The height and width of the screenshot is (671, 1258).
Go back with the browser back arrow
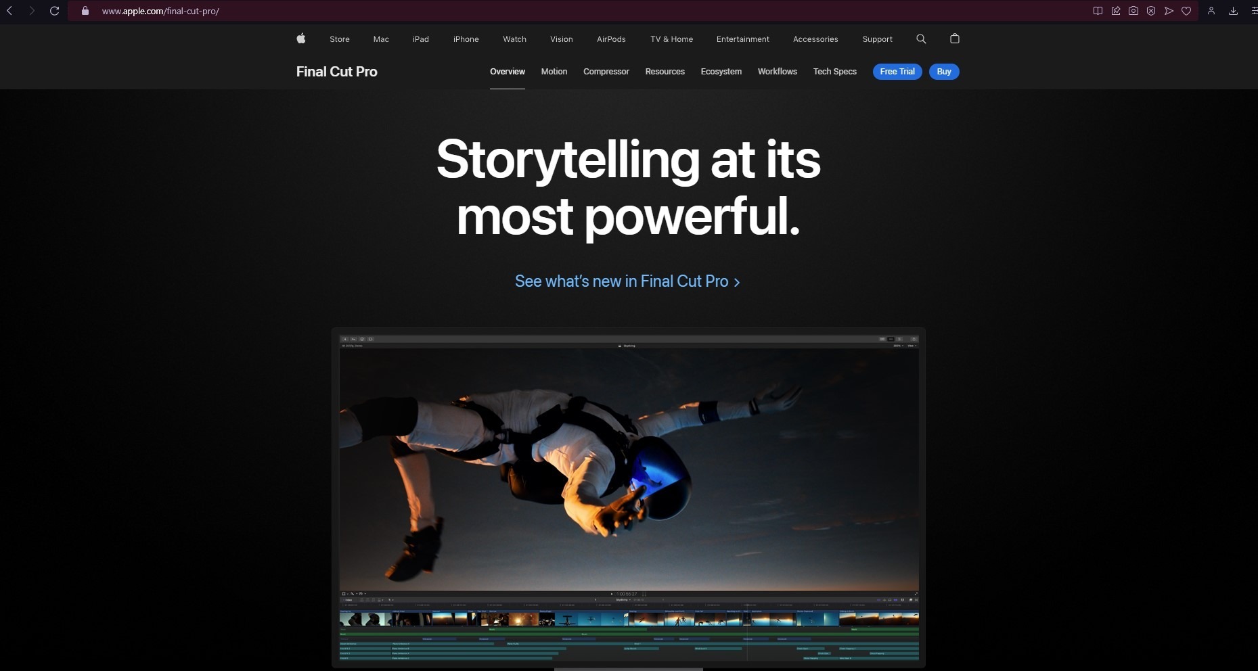pos(9,11)
